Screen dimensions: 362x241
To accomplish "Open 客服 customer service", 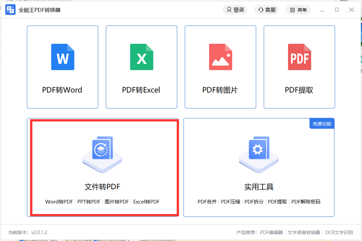I will tap(266, 10).
